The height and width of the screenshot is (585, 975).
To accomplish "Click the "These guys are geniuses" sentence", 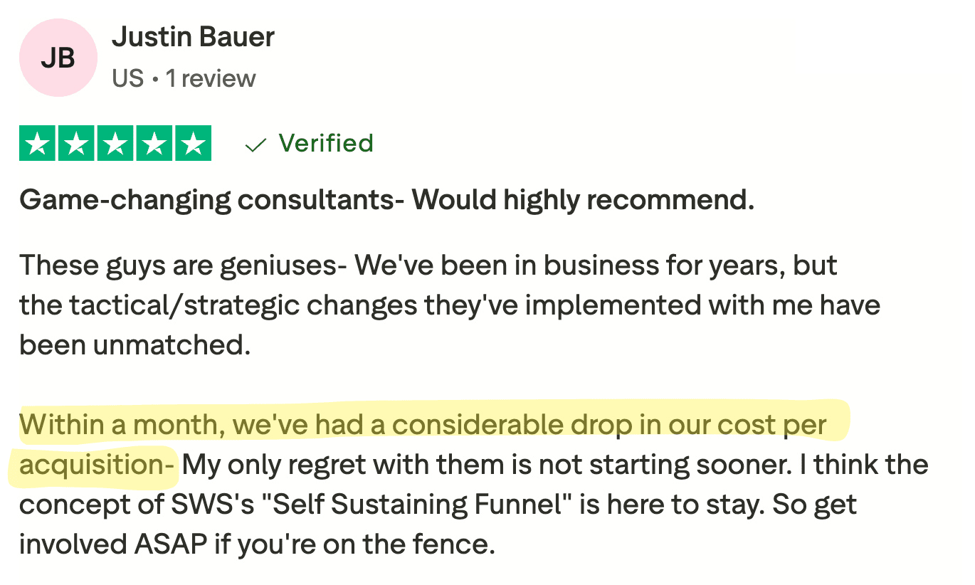I will [x=181, y=265].
